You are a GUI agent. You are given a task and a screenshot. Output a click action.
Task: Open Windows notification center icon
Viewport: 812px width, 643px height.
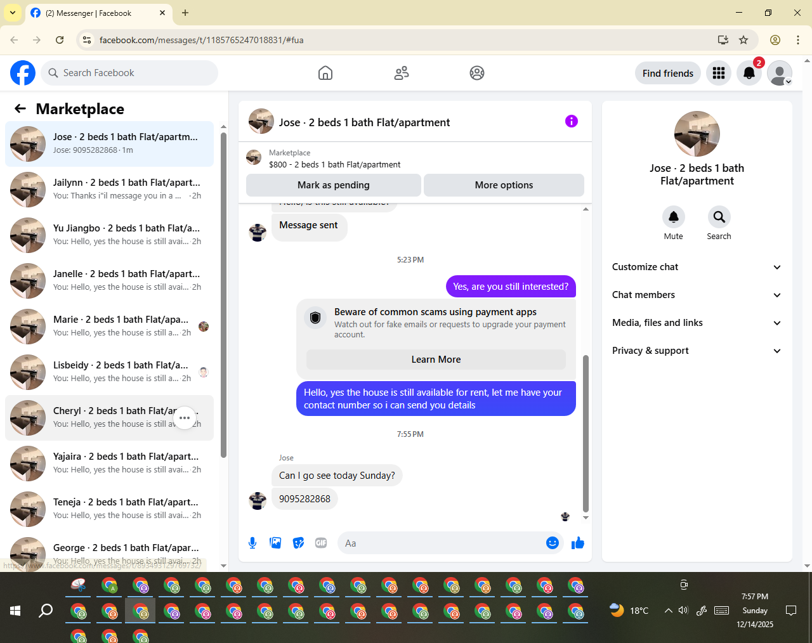point(791,611)
